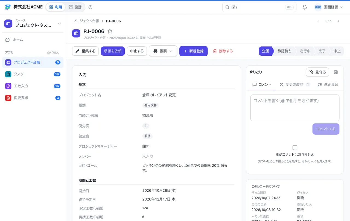350x221 pixels.
Task: Click the 株式会社ACME logo icon
Action: click(x=8, y=7)
